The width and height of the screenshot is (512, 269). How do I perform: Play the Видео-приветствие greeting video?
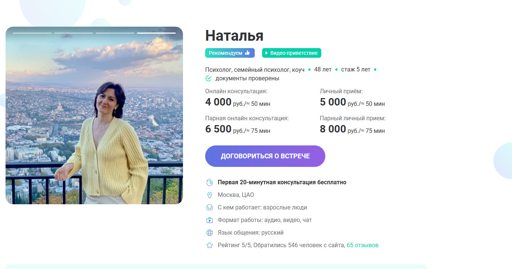click(292, 53)
